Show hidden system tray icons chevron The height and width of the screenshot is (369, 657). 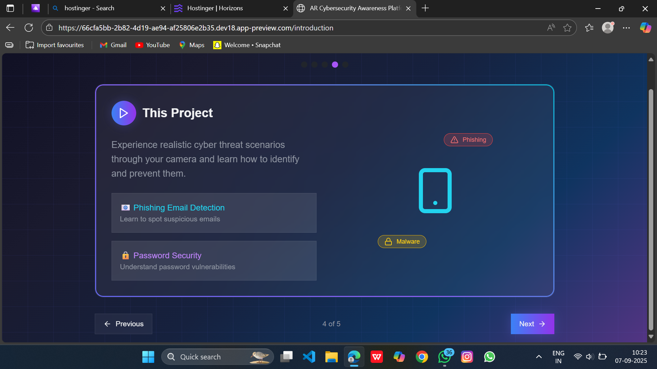coord(539,357)
